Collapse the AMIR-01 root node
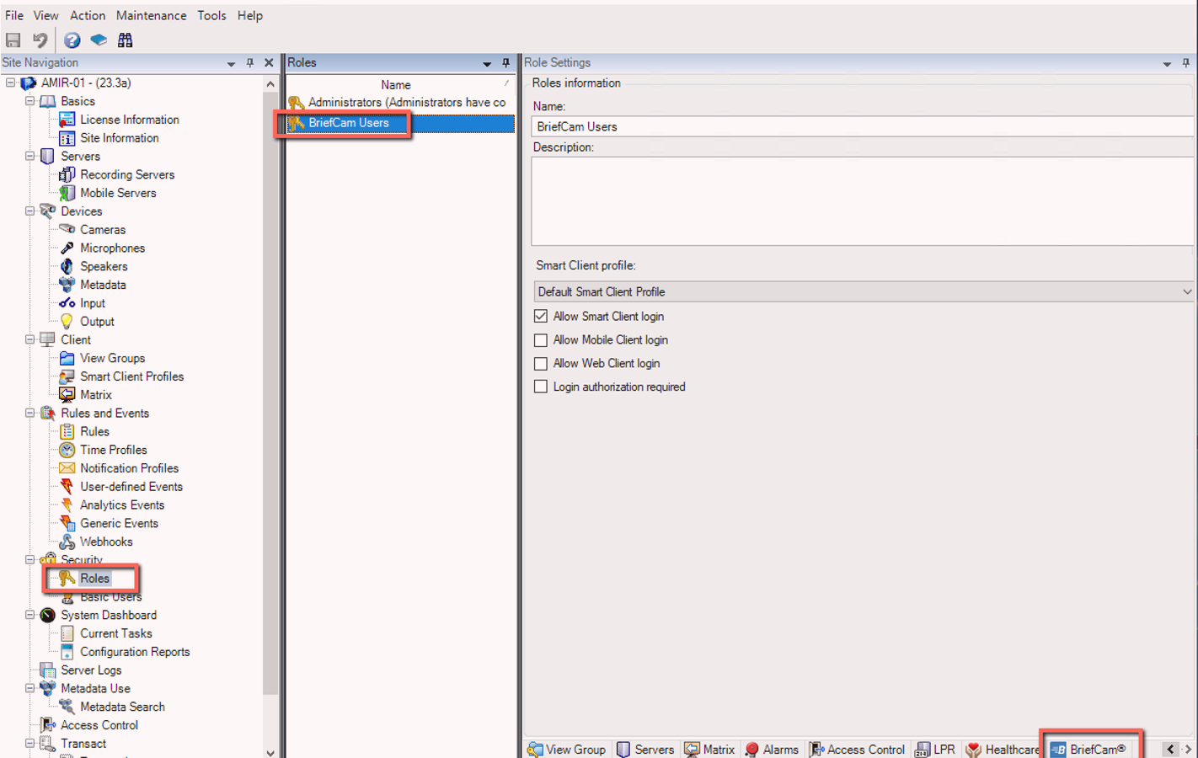Viewport: 1198px width, 758px height. click(x=11, y=83)
